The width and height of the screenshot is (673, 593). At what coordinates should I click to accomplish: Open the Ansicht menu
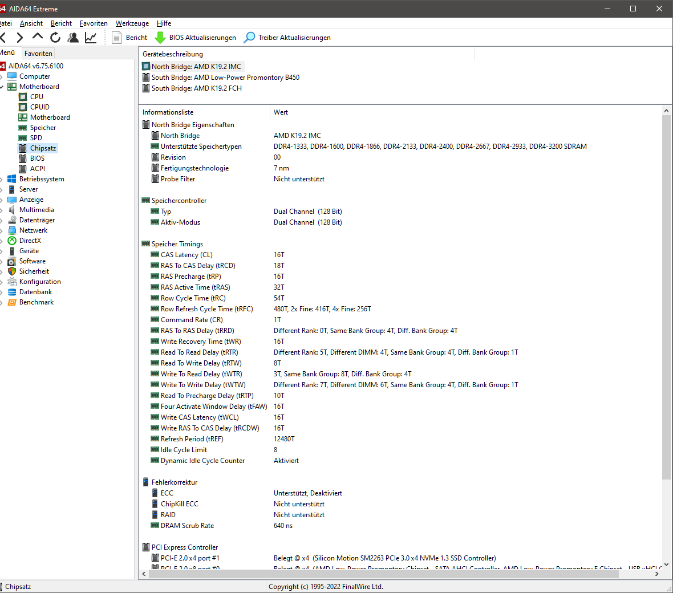[x=31, y=23]
